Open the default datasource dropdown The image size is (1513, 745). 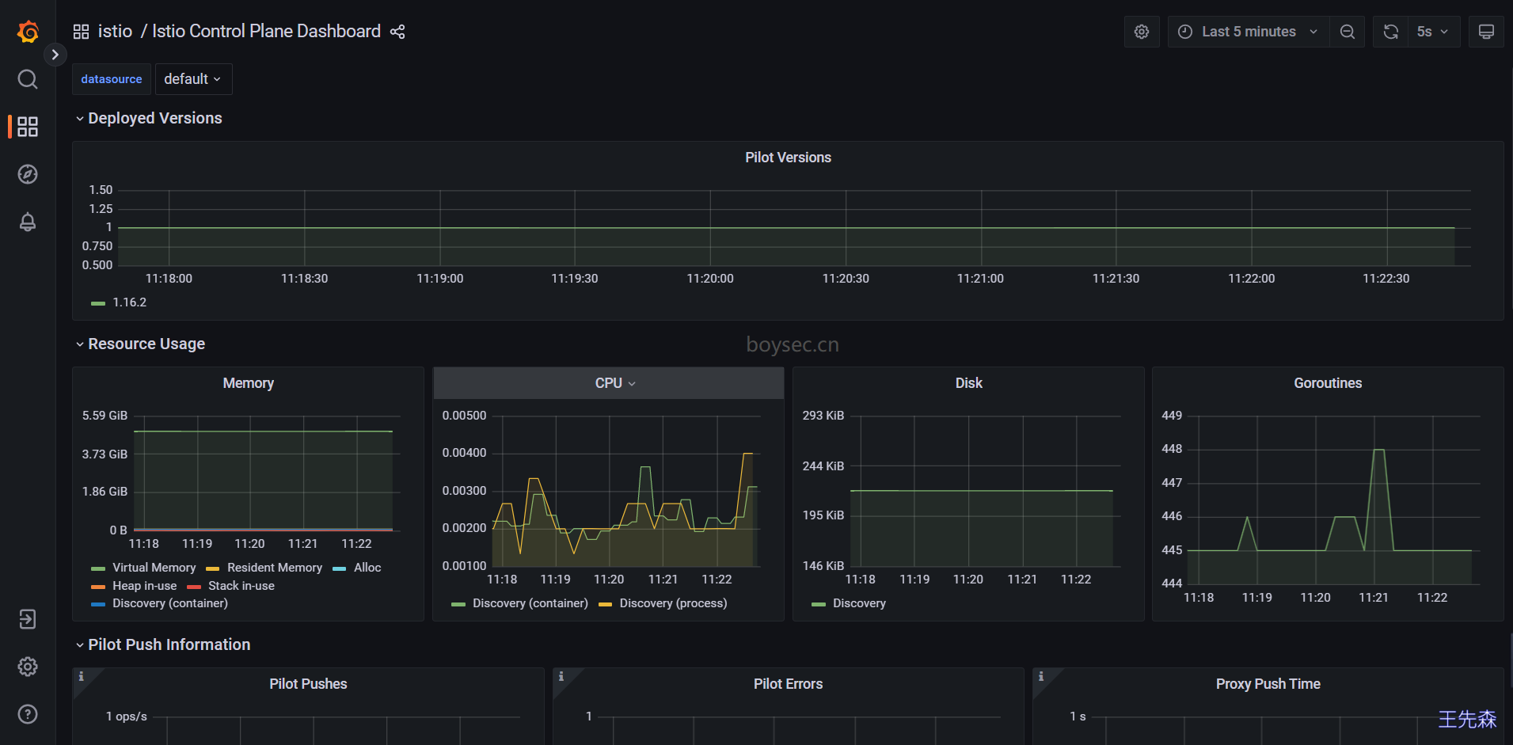193,79
